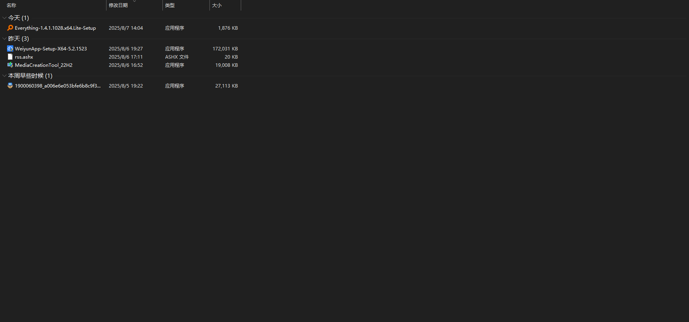Sort by the 类型 column header
Viewport: 689px width, 322px height.
pyautogui.click(x=170, y=5)
